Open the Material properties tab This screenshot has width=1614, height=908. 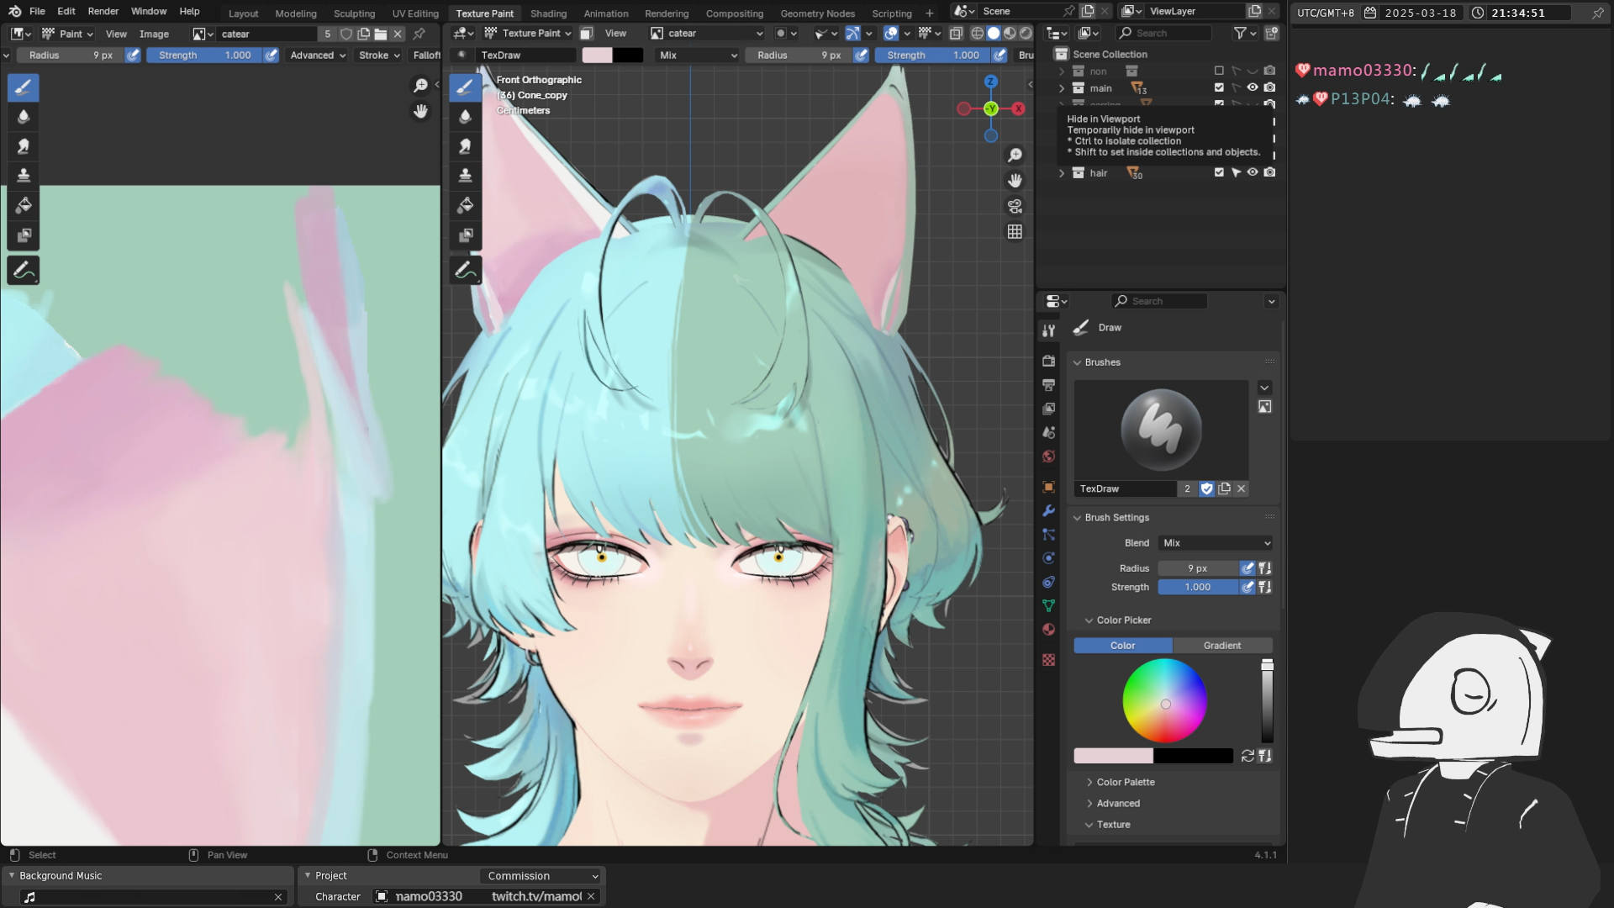pyautogui.click(x=1048, y=630)
